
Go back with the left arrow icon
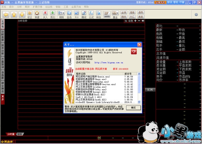pyautogui.click(x=6, y=14)
